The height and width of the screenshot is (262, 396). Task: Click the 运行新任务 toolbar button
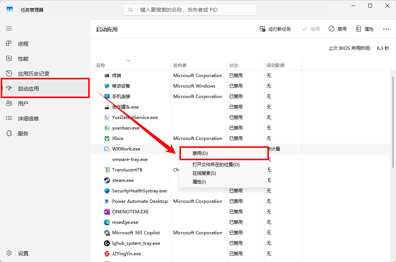(x=275, y=29)
